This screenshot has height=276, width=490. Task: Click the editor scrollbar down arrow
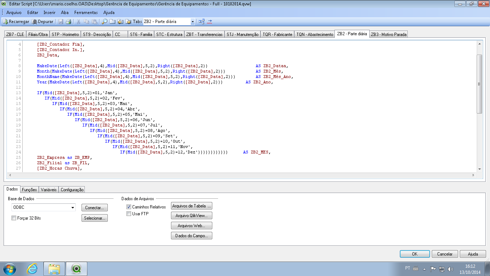479,169
